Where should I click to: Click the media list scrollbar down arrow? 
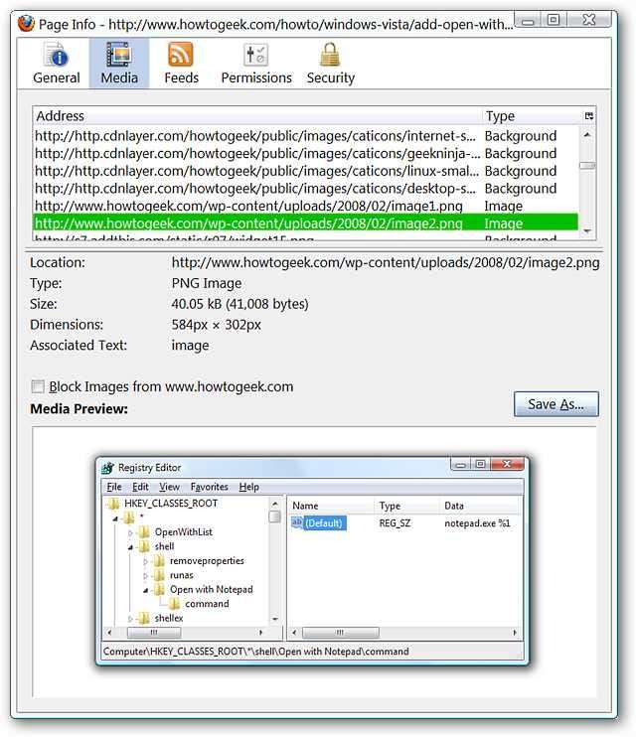[587, 230]
